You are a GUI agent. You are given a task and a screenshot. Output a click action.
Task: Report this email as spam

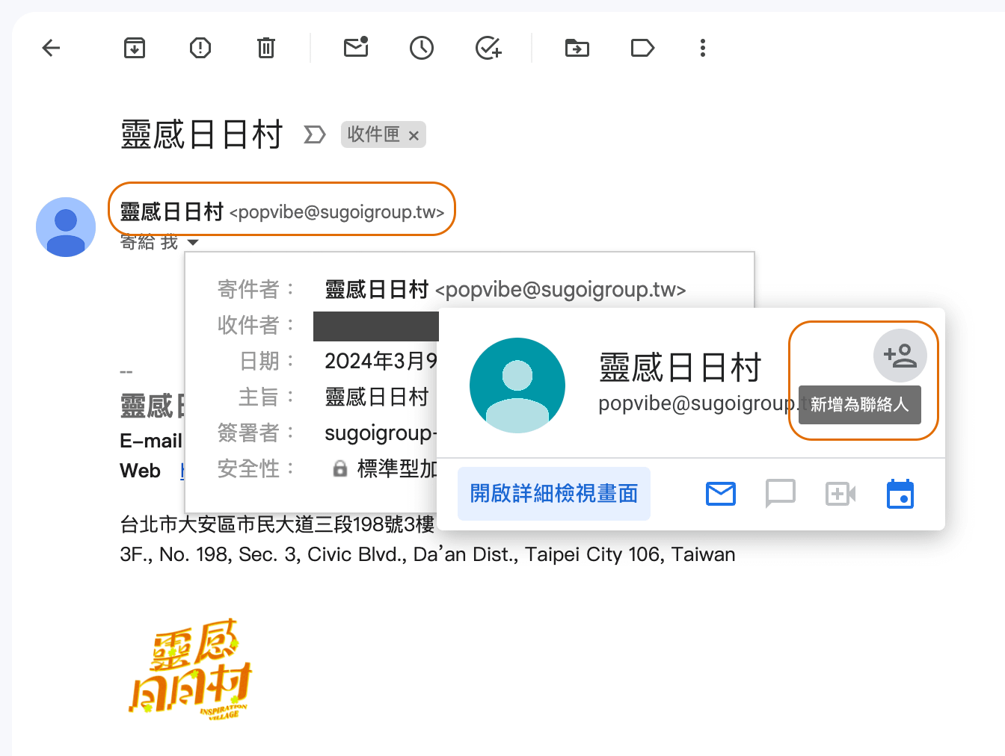pyautogui.click(x=200, y=49)
